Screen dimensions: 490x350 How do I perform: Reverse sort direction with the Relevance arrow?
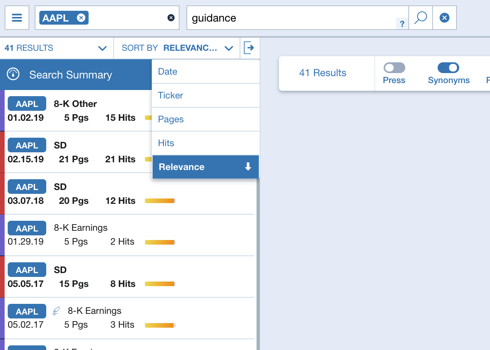248,167
